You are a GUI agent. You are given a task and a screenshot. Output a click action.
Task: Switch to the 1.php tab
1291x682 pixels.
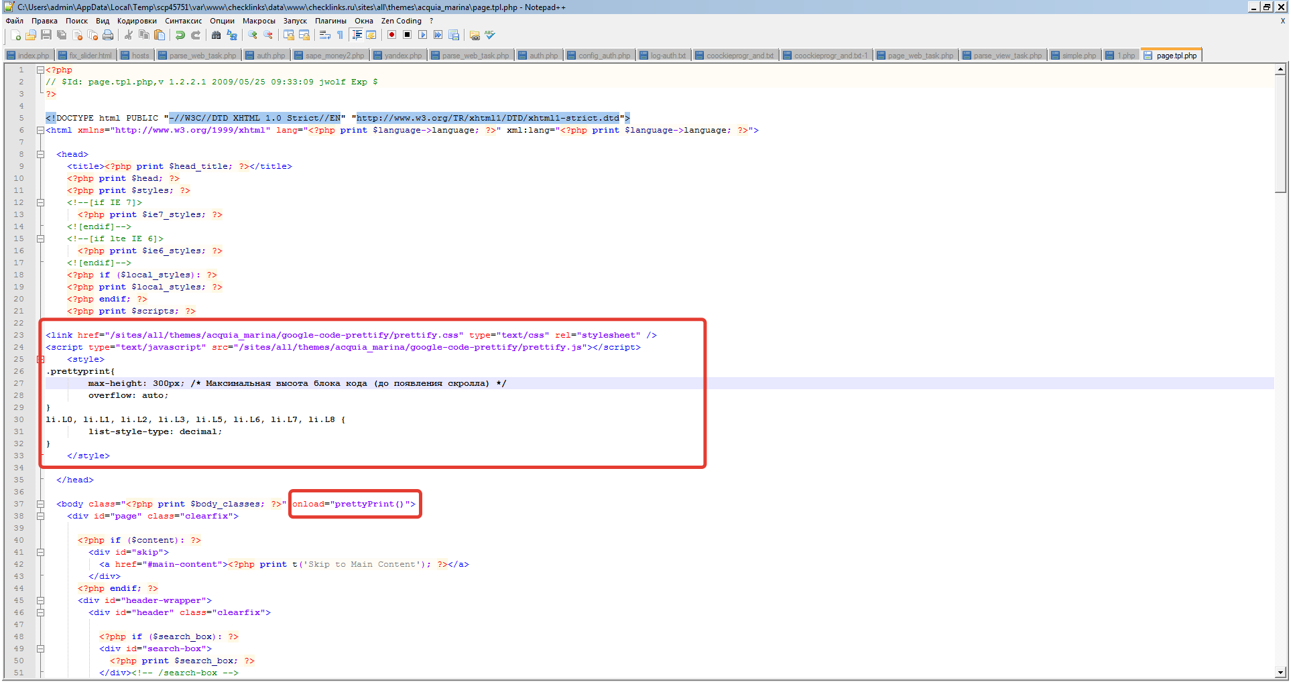1121,56
